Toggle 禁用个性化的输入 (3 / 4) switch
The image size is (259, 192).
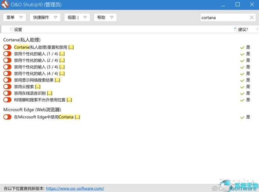(x=7, y=67)
